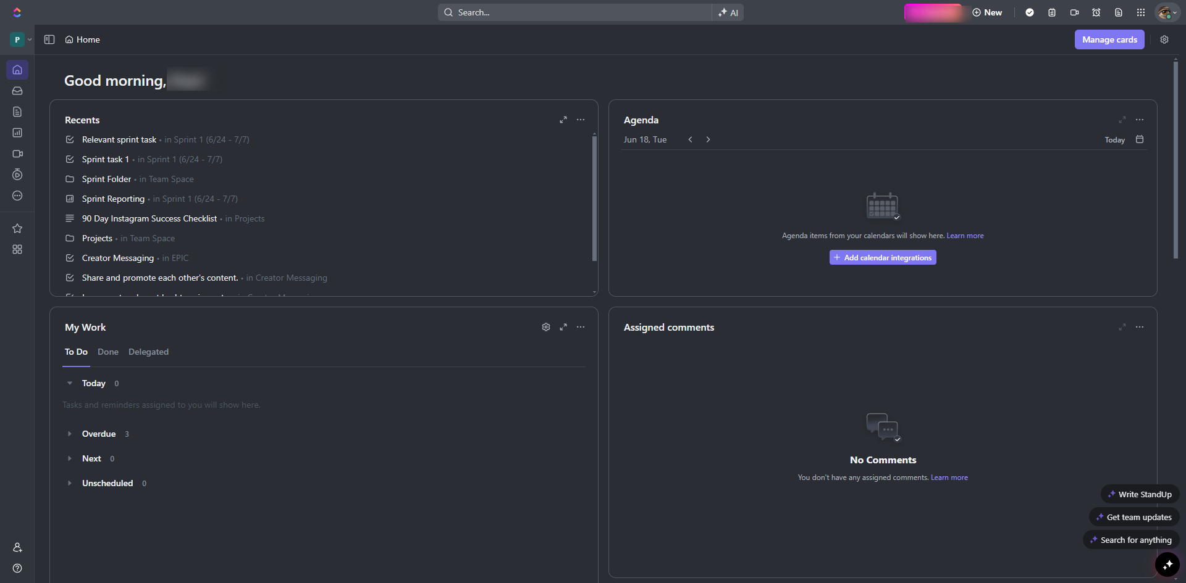Toggle the sidebar with the panel icon
The height and width of the screenshot is (583, 1186).
coord(49,39)
